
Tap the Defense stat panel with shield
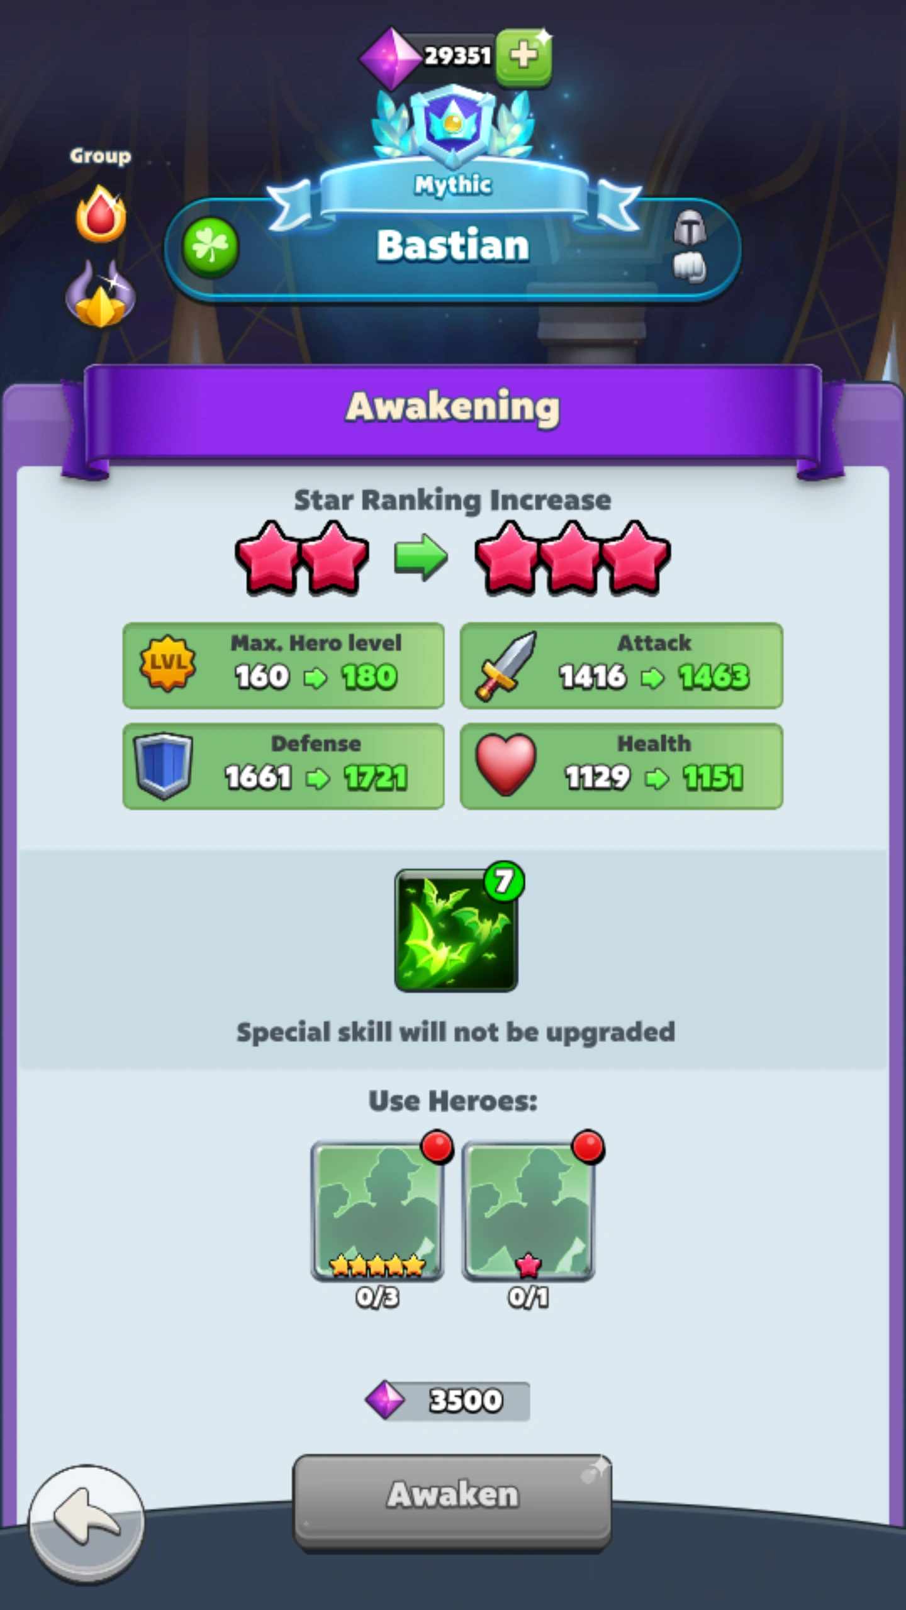pos(284,766)
